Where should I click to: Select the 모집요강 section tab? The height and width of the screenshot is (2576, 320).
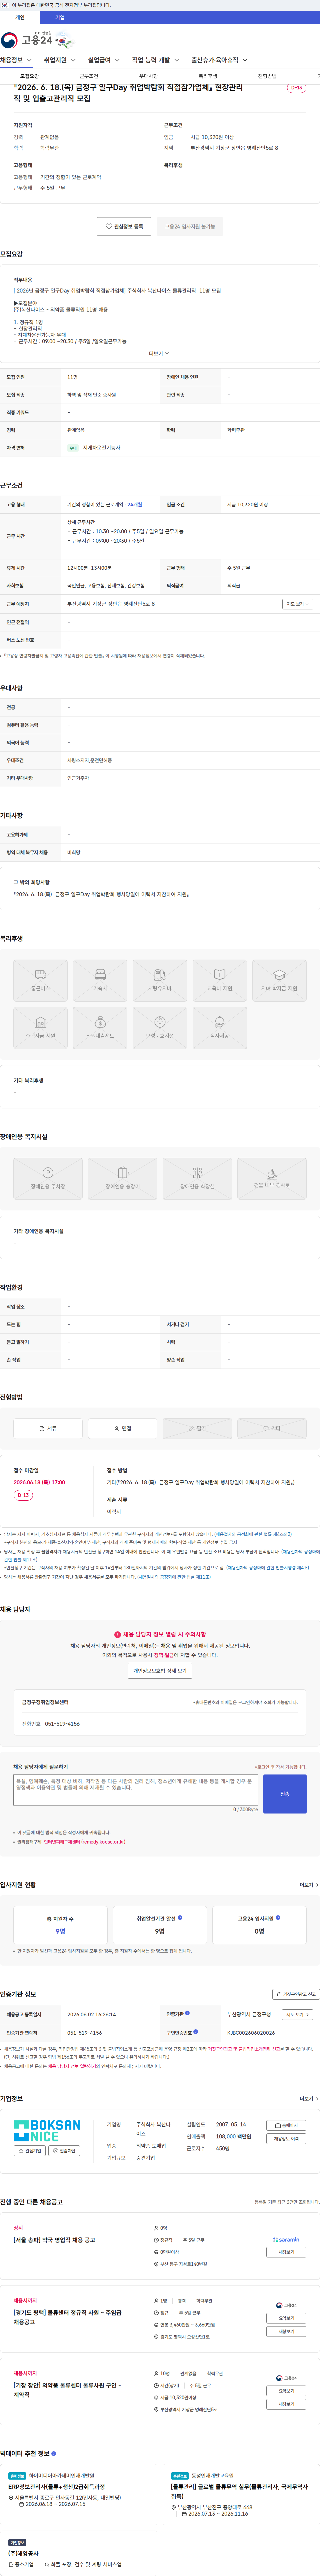30,76
